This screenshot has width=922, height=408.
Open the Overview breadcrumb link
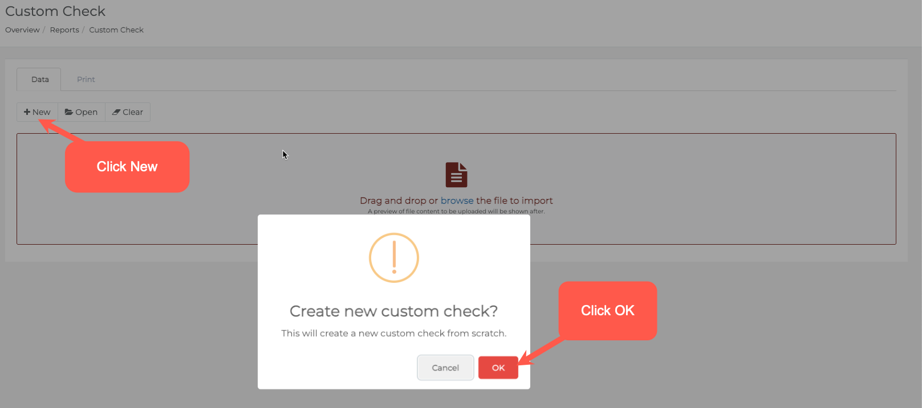[x=22, y=30]
